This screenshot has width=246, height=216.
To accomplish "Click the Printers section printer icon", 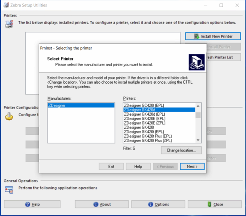I will (9, 24).
